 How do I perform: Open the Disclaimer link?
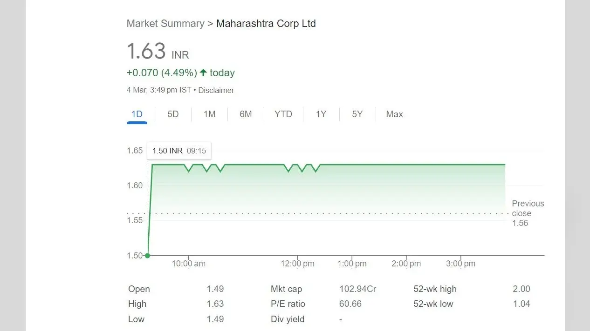coord(216,90)
